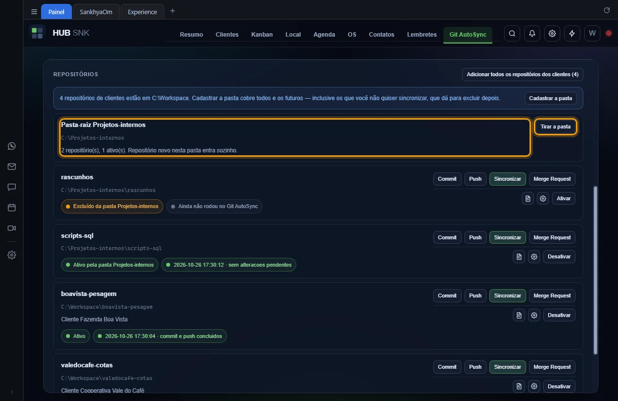Open the W user avatar
Viewport: 618px width, 401px height.
(x=592, y=34)
